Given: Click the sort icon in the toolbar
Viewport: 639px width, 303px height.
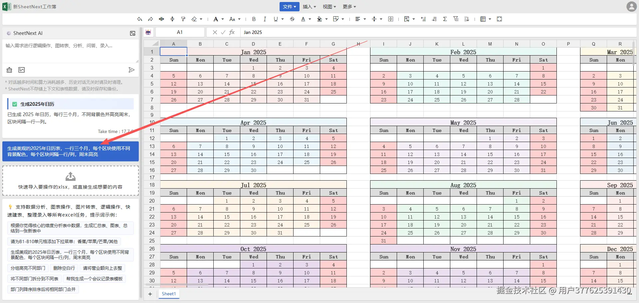Looking at the screenshot, I should (467, 19).
